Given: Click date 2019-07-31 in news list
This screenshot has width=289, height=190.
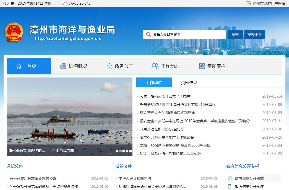Looking at the screenshot, I should pos(272,121).
